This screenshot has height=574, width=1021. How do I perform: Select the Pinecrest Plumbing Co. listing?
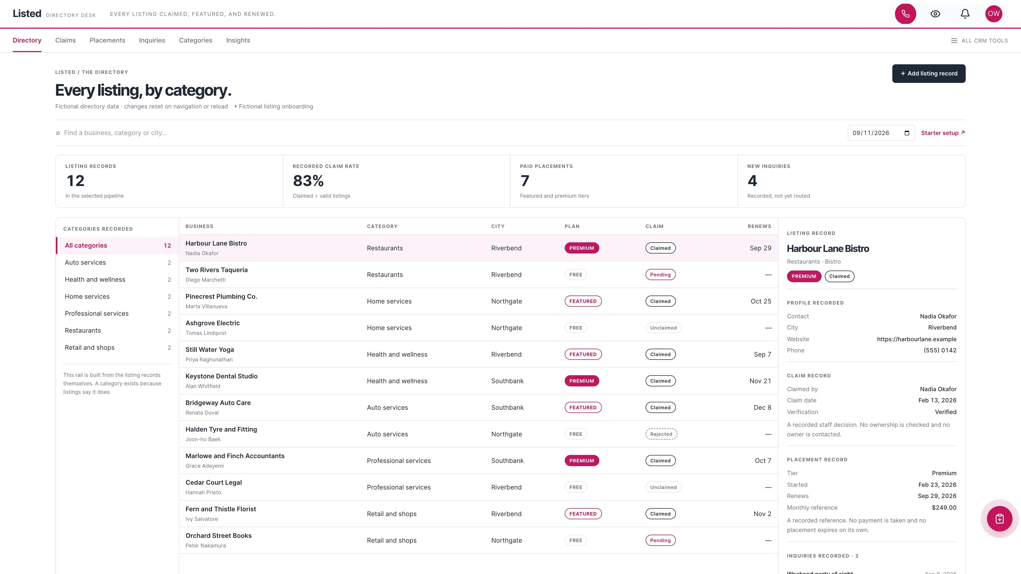click(478, 301)
